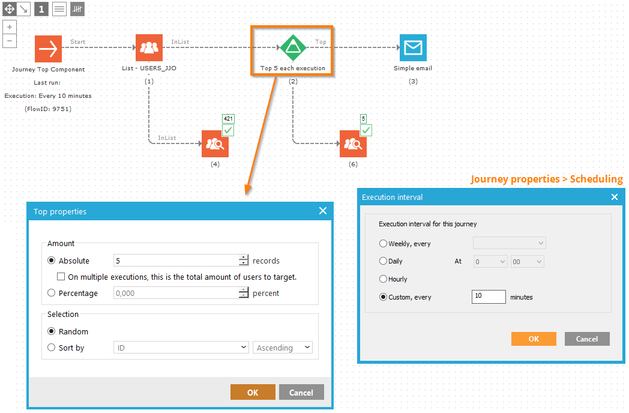Enable the total amount on multiple executions checkbox
The height and width of the screenshot is (413, 629).
pos(61,277)
